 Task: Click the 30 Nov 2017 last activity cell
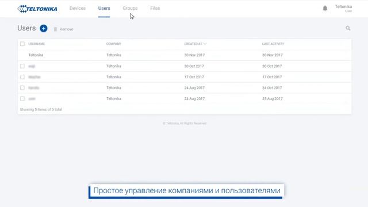click(x=272, y=55)
